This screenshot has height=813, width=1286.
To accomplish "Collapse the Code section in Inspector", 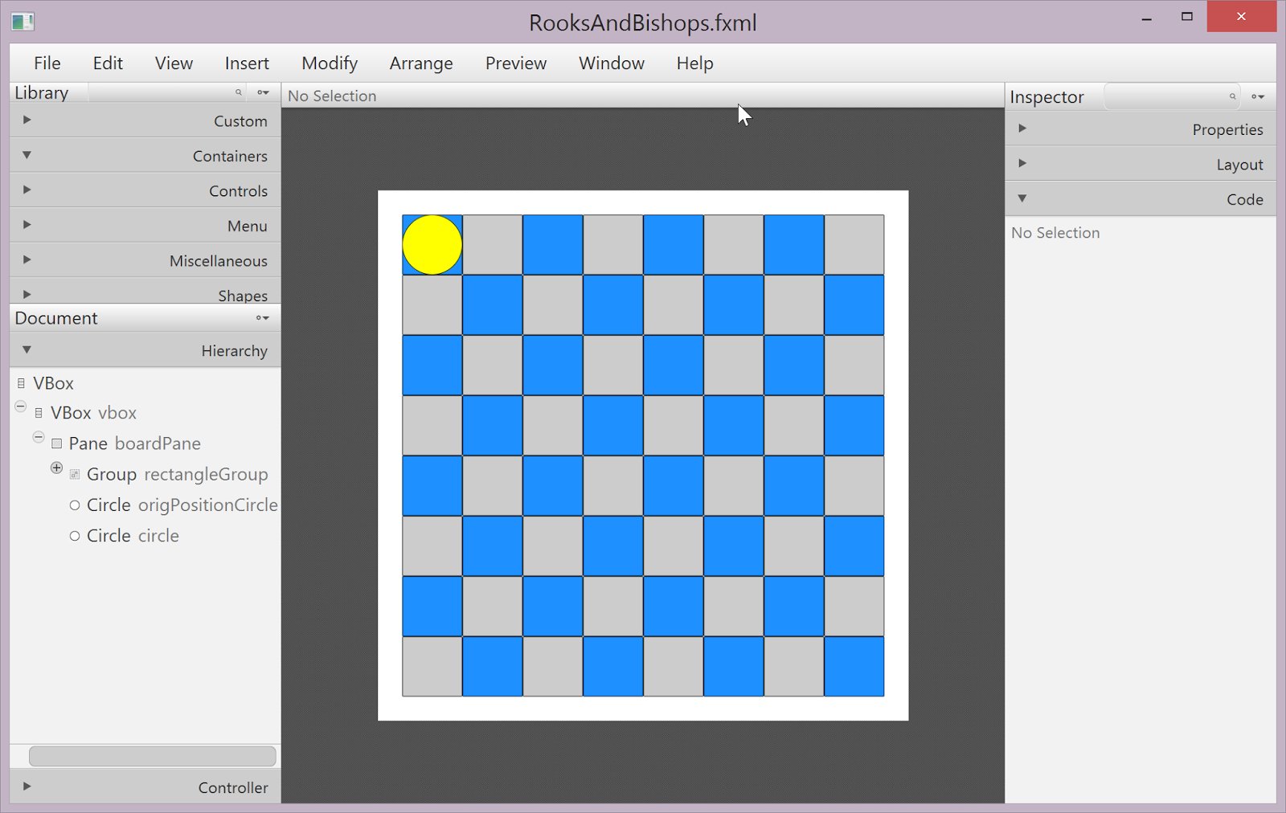I will (1022, 198).
